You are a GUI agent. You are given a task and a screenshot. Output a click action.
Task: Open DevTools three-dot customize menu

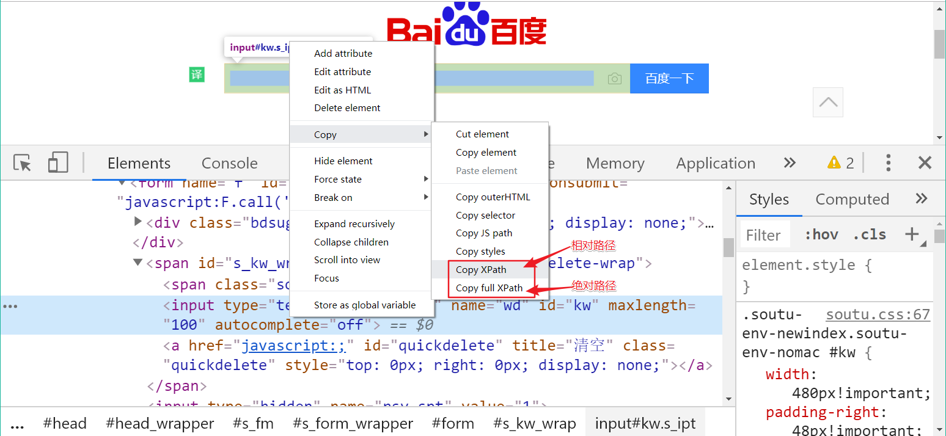(x=889, y=162)
